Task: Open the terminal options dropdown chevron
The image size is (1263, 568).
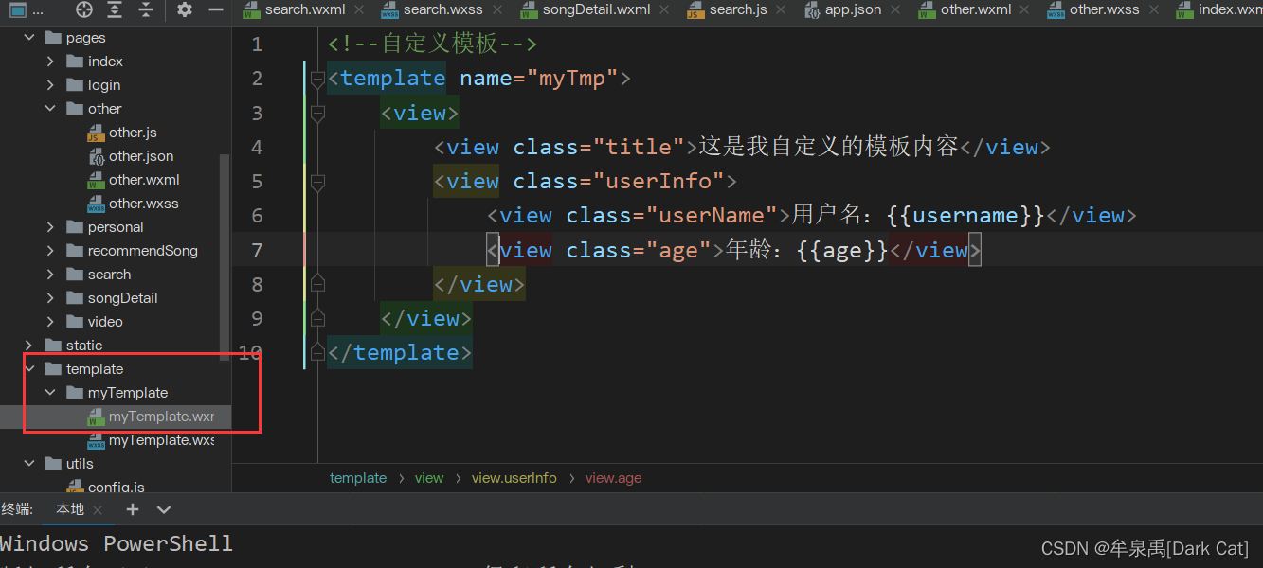Action: tap(164, 509)
